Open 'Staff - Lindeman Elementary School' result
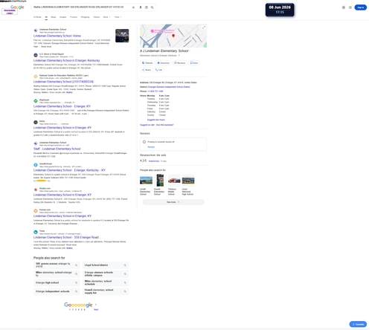 coord(57,149)
